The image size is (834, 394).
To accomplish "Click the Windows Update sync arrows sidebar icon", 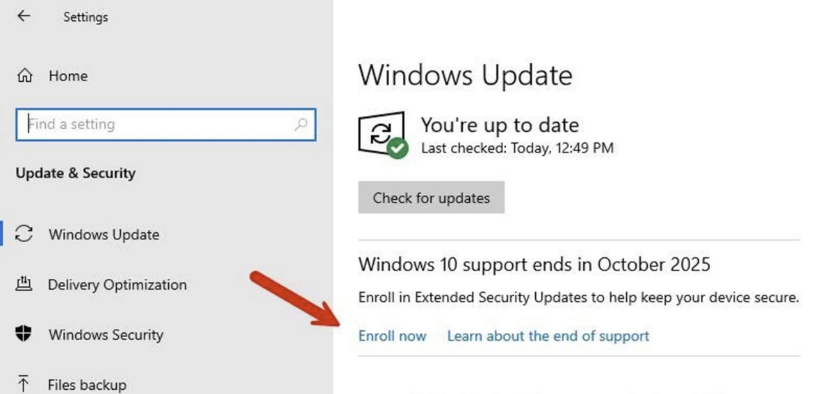I will [24, 234].
